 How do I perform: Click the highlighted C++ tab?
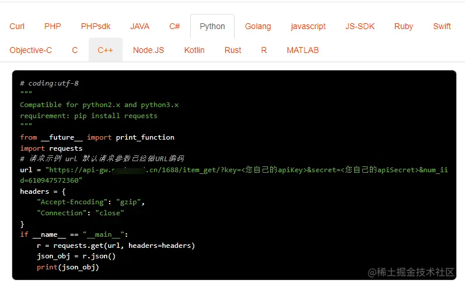point(105,50)
